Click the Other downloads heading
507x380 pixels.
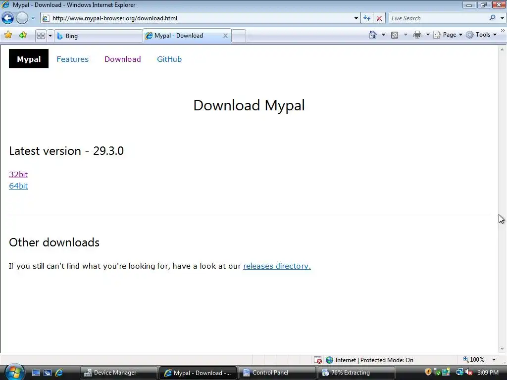coord(54,242)
